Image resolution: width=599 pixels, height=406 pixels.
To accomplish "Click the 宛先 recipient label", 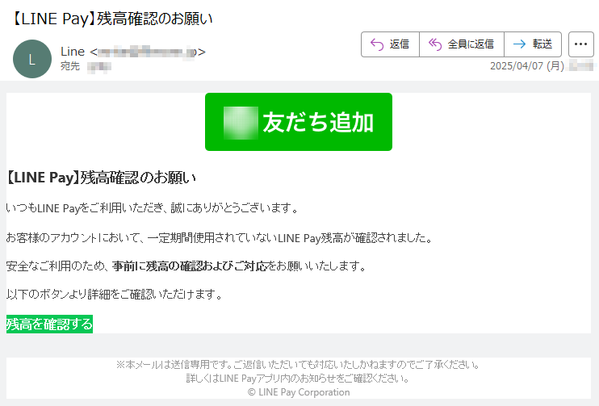I will 70,66.
